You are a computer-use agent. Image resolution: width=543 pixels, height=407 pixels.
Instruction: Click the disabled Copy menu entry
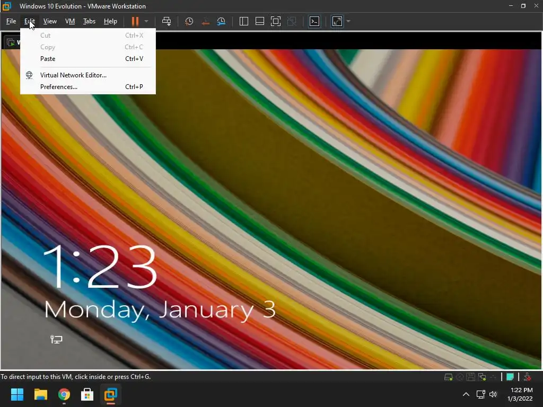(x=88, y=47)
